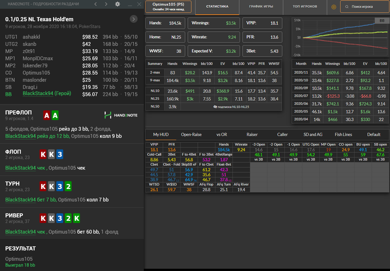Image resolution: width=390 pixels, height=271 pixels.
Task: Select player MonplDCmax in MP1 row
Action: pyautogui.click(x=38, y=59)
